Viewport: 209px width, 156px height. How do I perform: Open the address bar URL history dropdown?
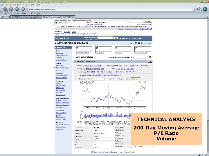tap(192, 10)
